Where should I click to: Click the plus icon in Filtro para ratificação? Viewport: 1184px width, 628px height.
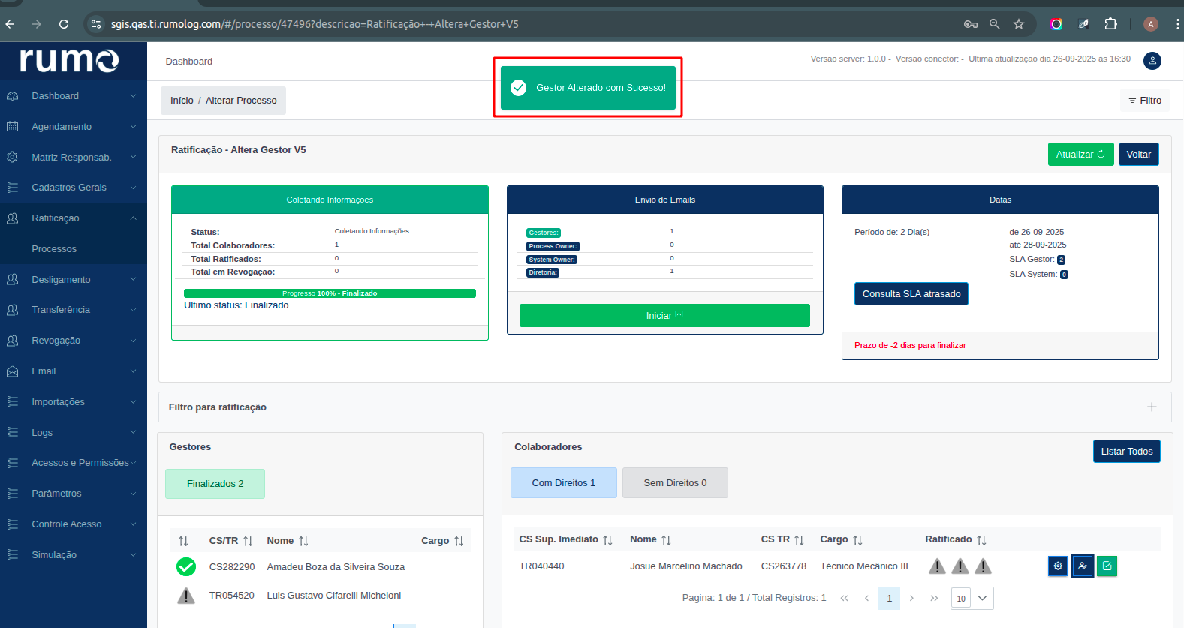click(1152, 407)
